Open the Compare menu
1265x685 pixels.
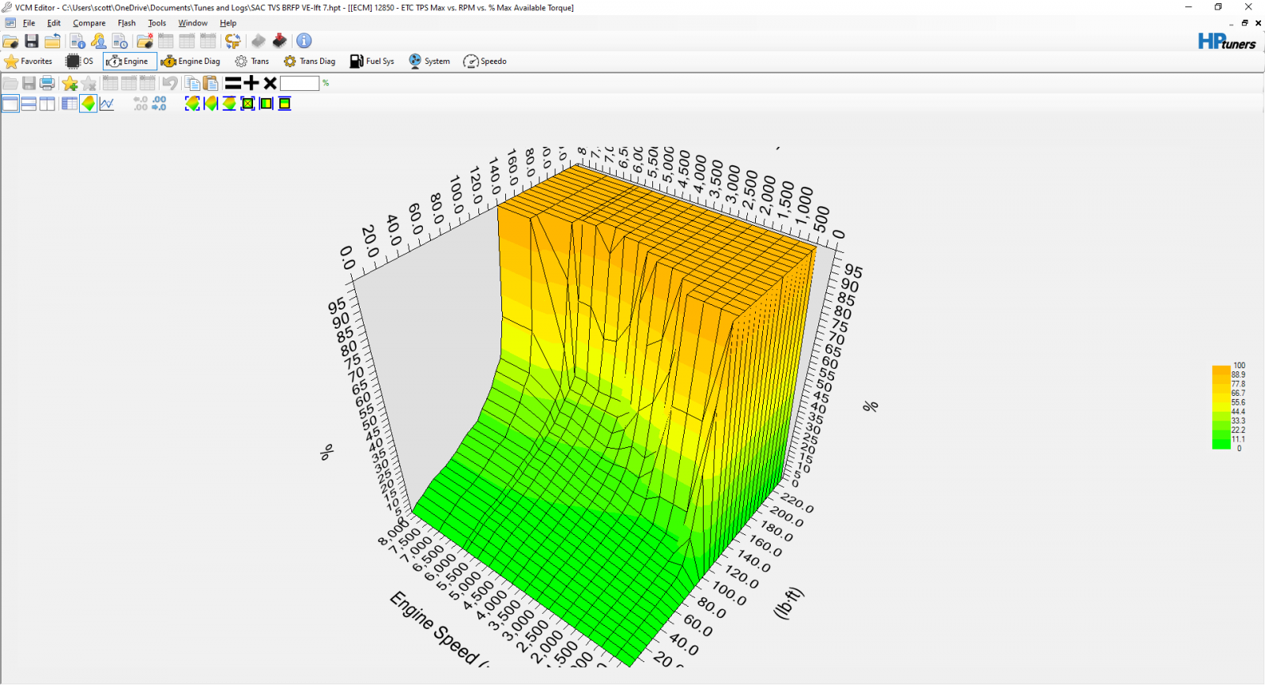(89, 23)
